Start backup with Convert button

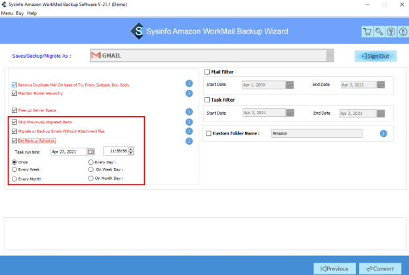[380, 268]
